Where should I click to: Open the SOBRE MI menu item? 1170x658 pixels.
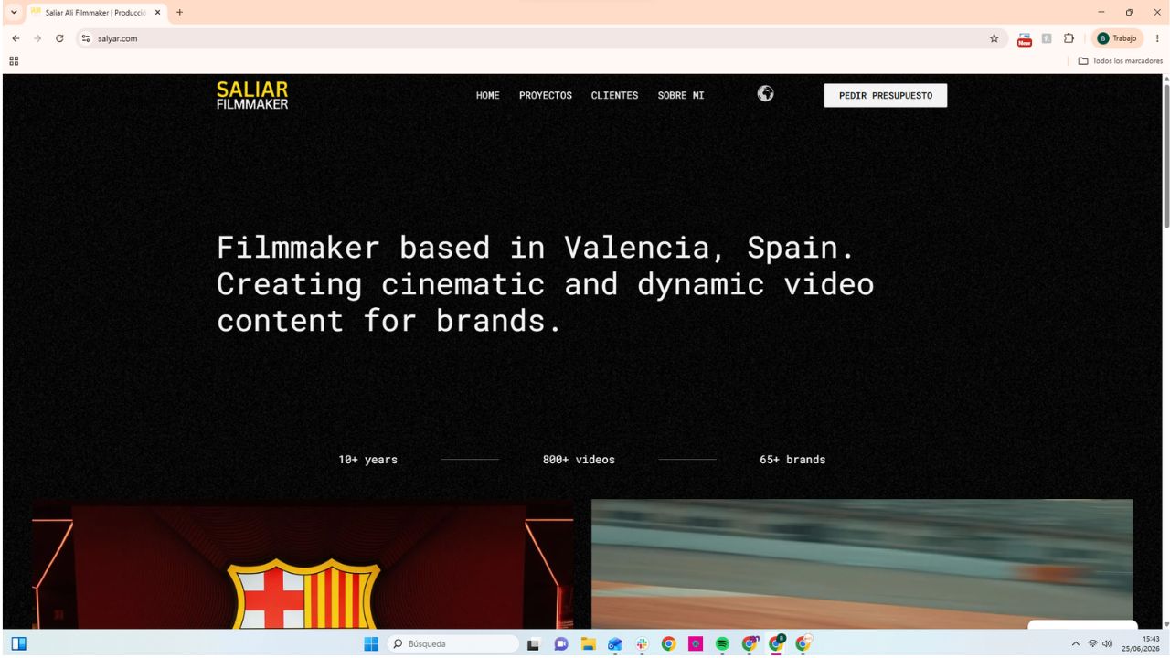[681, 95]
